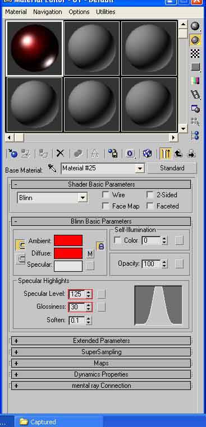This screenshot has height=427, width=206.
Task: Click the Self-Illumination map button
Action: tap(179, 240)
